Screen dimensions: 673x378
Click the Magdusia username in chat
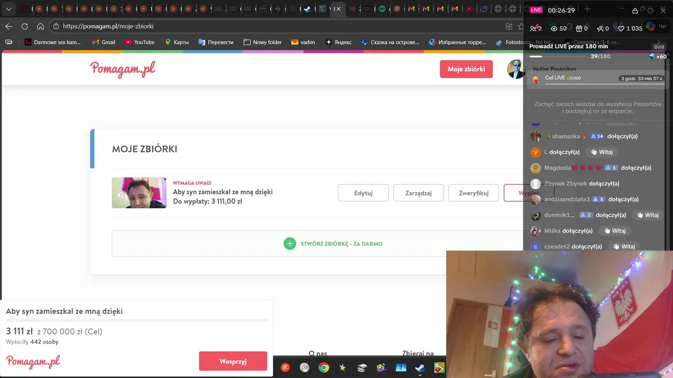click(x=557, y=168)
